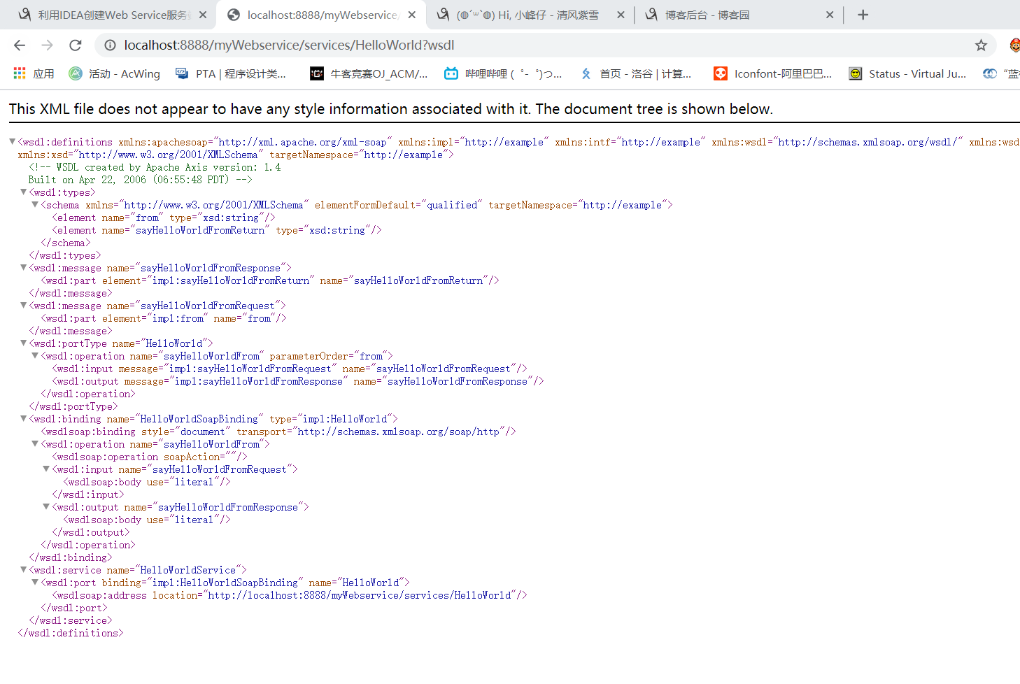Reload the current WSDL page
1020x684 pixels.
[76, 45]
